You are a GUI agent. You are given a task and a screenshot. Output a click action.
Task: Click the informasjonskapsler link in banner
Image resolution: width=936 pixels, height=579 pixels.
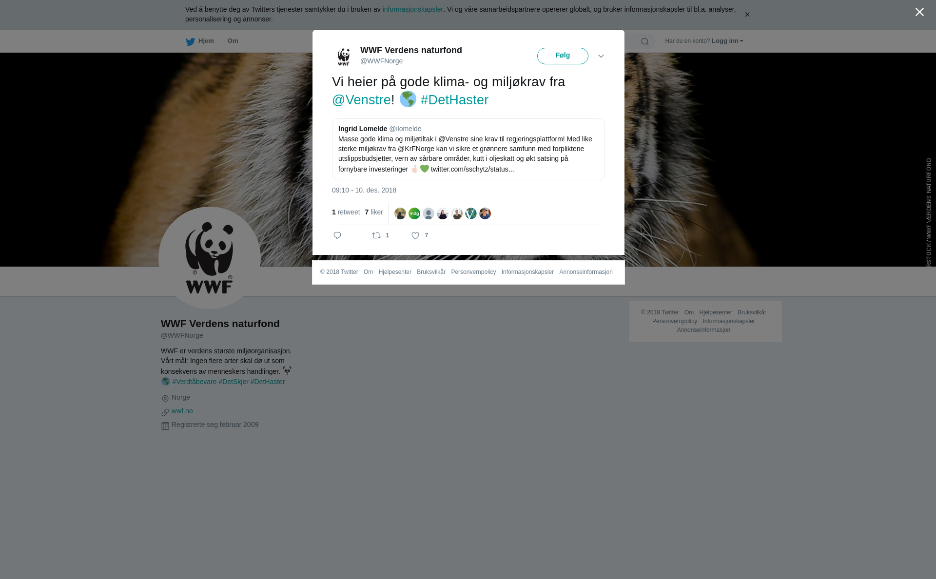[x=412, y=9]
